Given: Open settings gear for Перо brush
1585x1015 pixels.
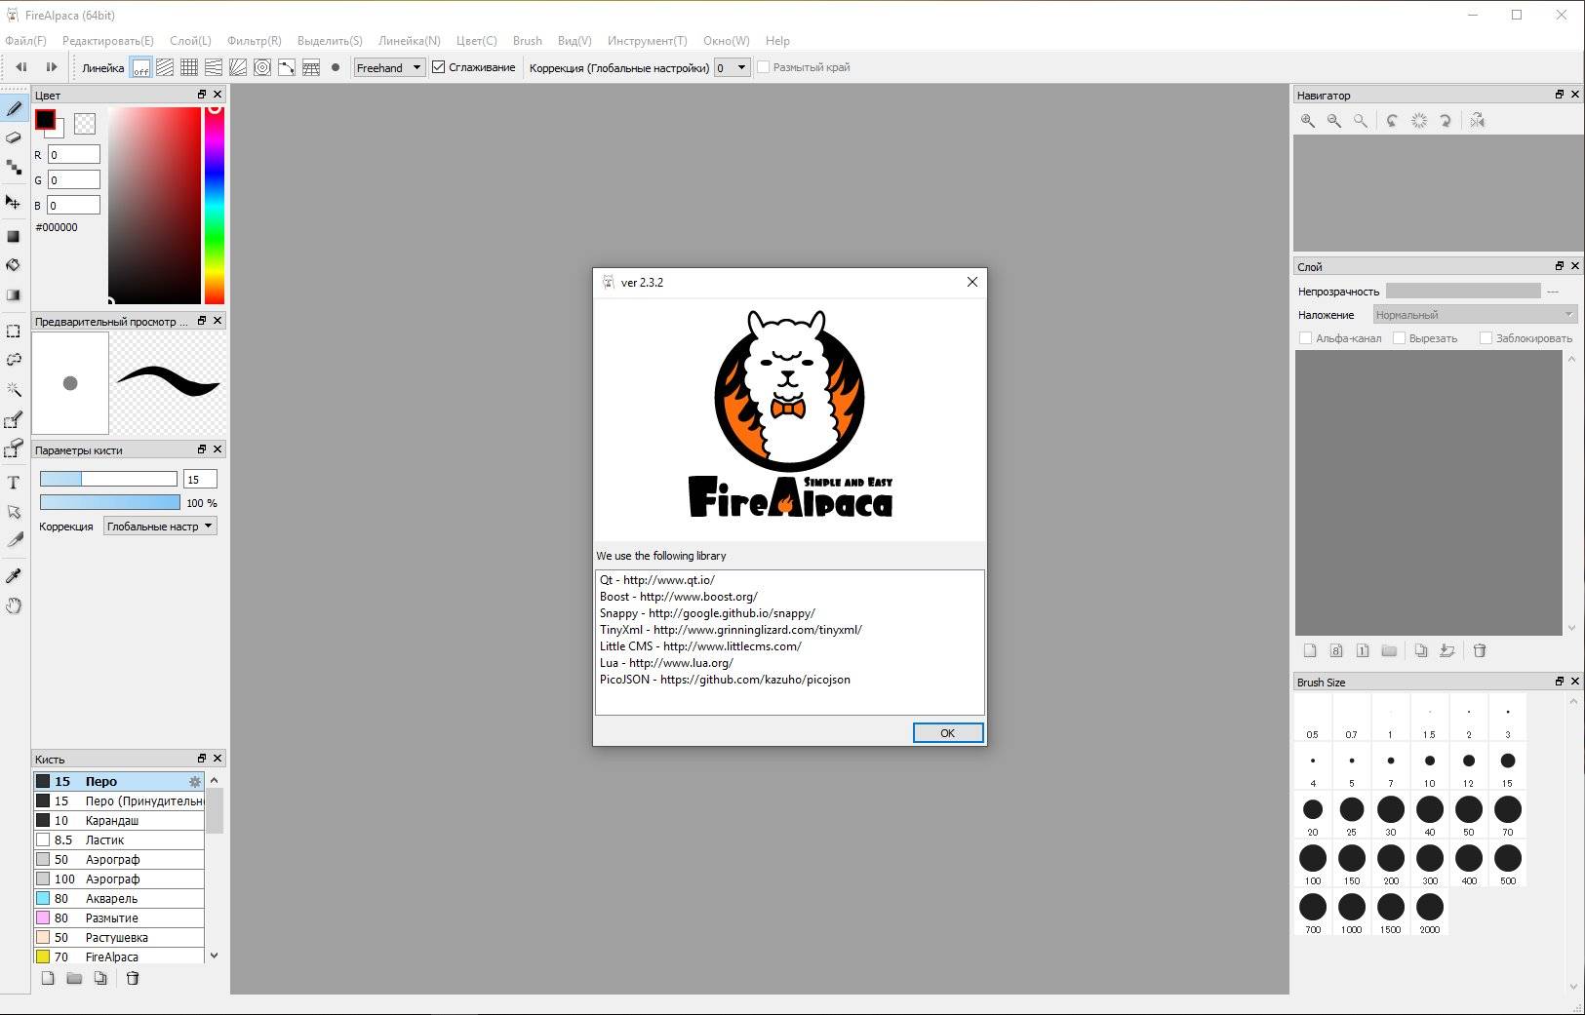Looking at the screenshot, I should [x=194, y=781].
